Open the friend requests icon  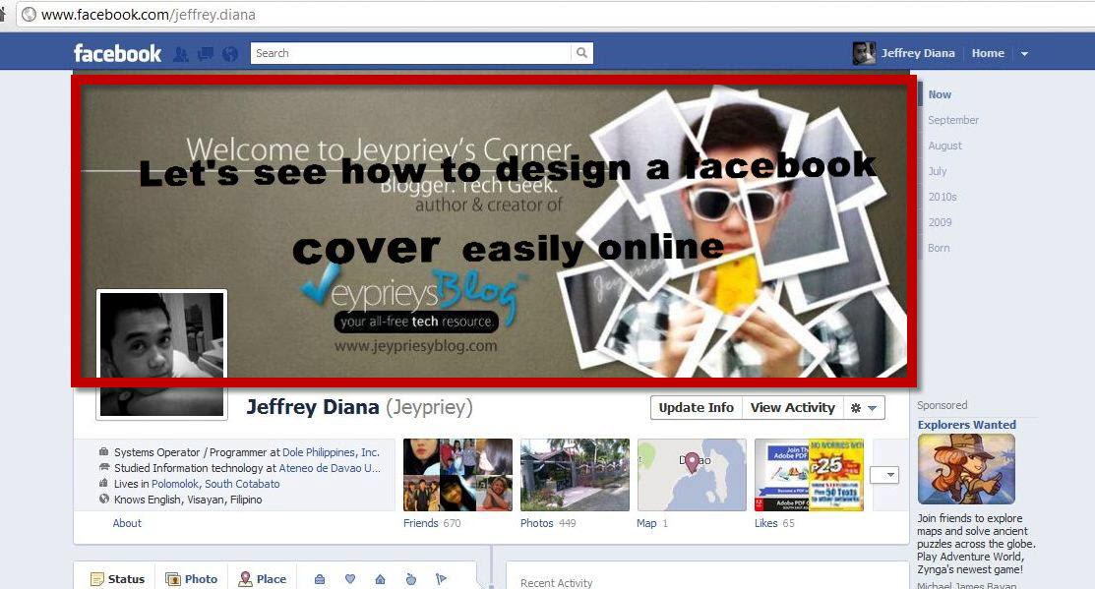tap(181, 54)
